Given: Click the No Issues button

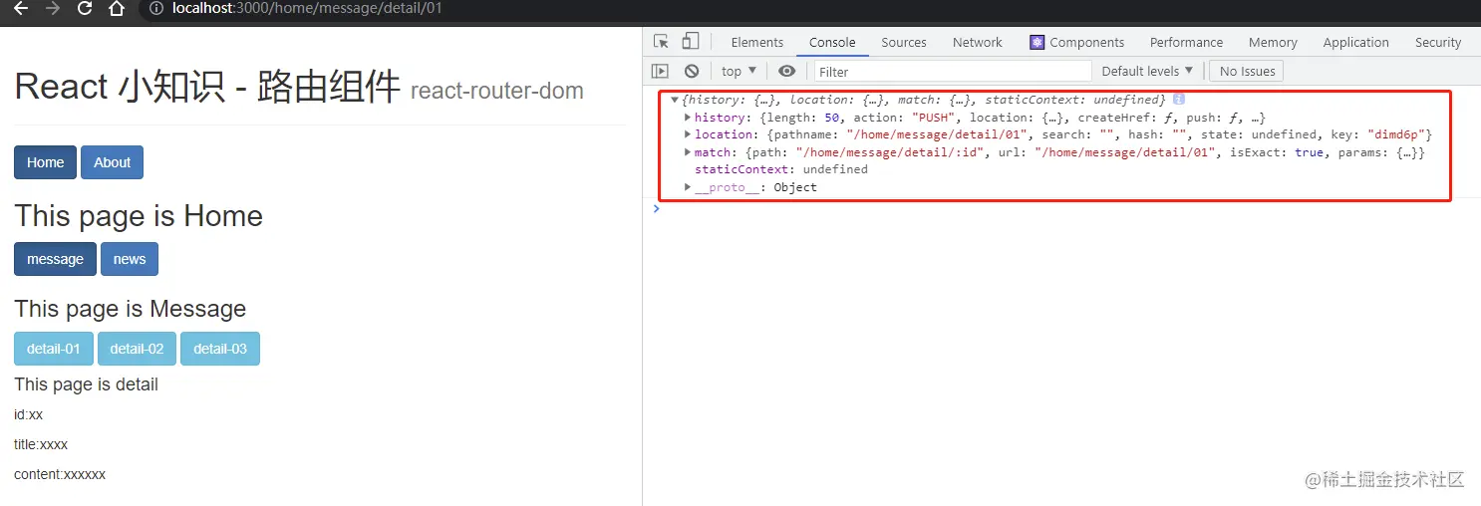Looking at the screenshot, I should (1247, 71).
